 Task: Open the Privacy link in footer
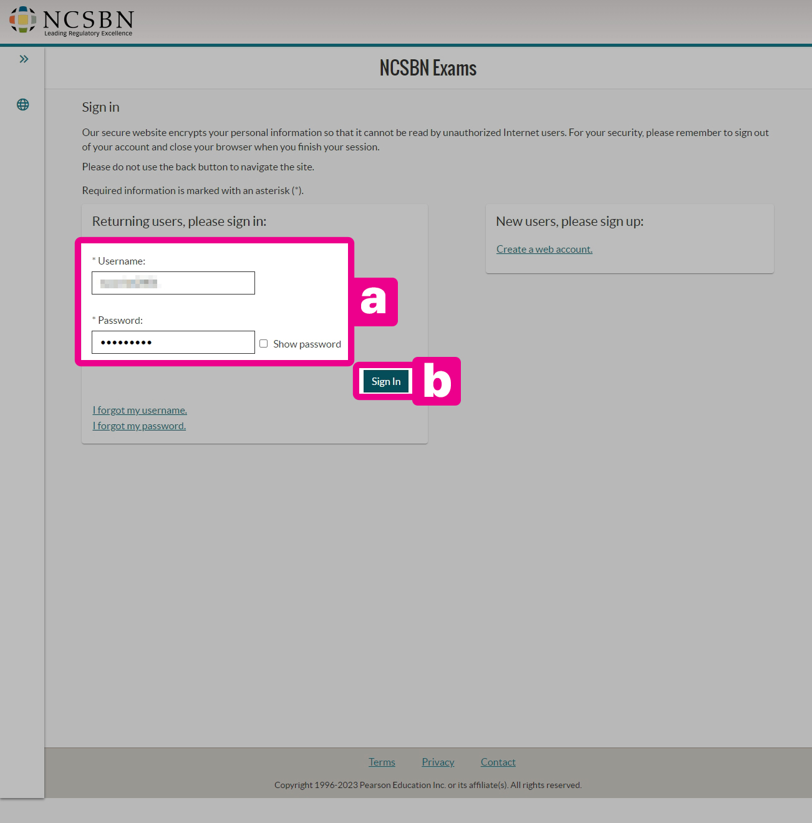[438, 762]
